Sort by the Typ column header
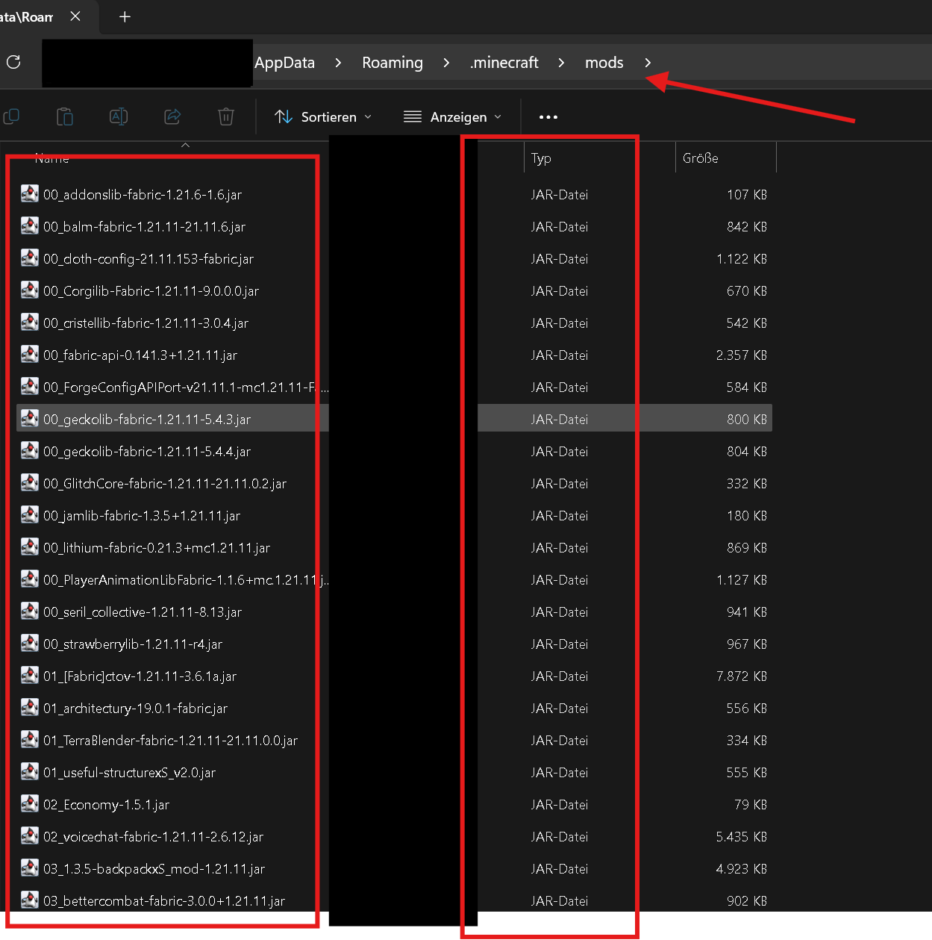932x940 pixels. point(541,158)
